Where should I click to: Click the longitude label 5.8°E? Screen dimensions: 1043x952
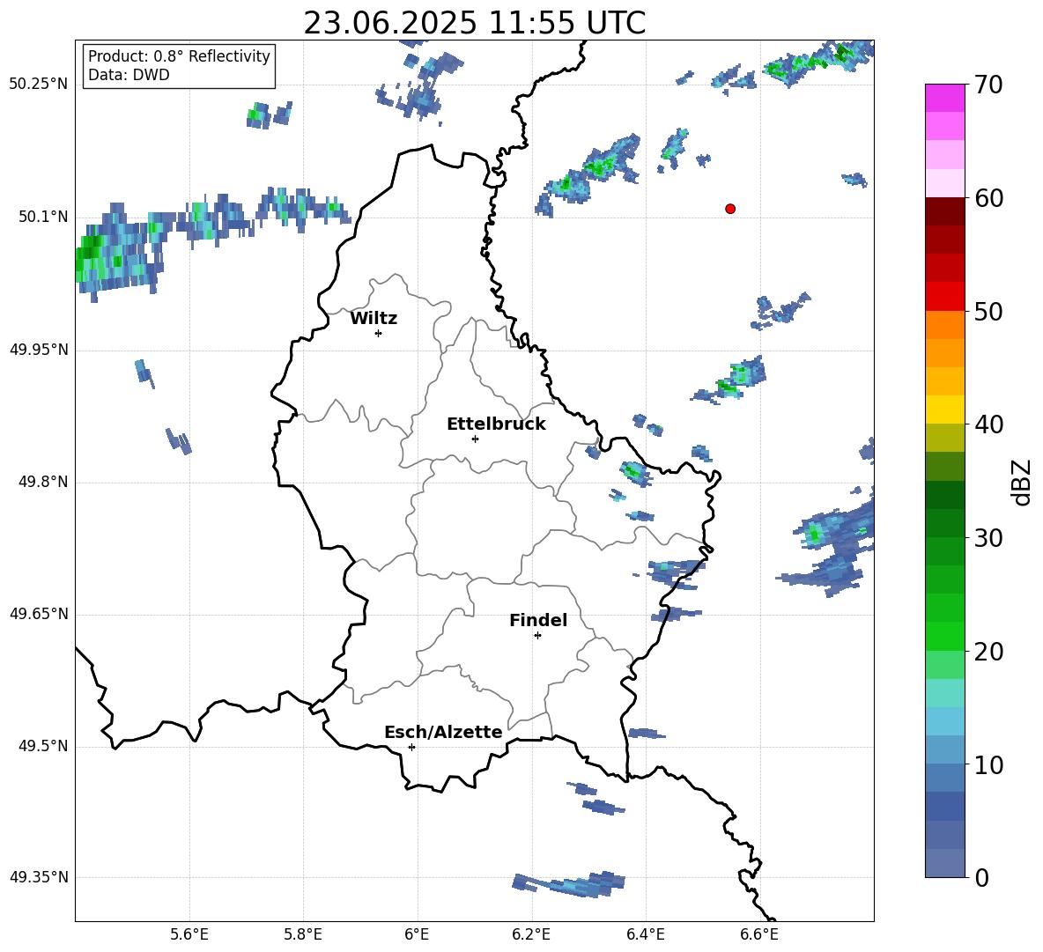(x=303, y=935)
